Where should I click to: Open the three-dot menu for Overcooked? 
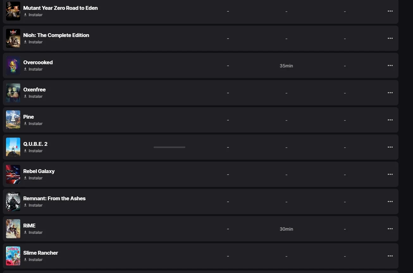tap(390, 65)
